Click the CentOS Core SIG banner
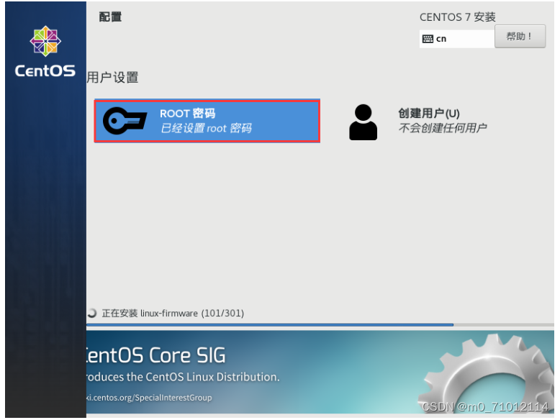 pyautogui.click(x=320, y=372)
